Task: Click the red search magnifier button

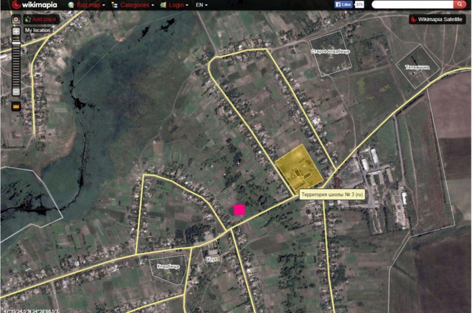Action: coord(459,5)
